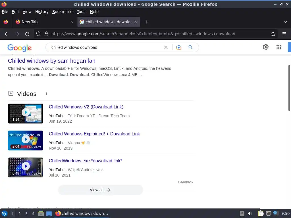291x218 pixels.
Task: Open the Firefox hamburger application menu
Action: (284, 34)
